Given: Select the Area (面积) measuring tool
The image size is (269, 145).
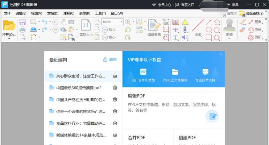Looking at the screenshot, I should 256,37.
